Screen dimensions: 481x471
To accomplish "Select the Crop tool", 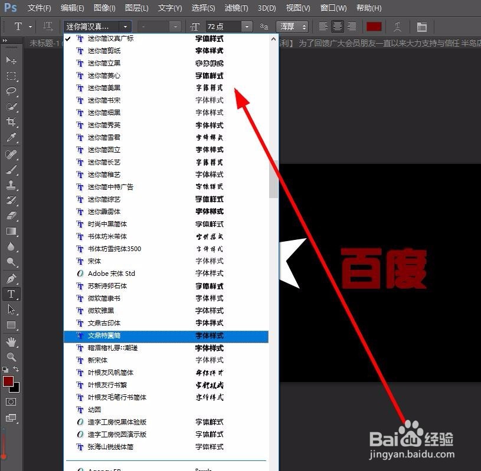I will 11,122.
